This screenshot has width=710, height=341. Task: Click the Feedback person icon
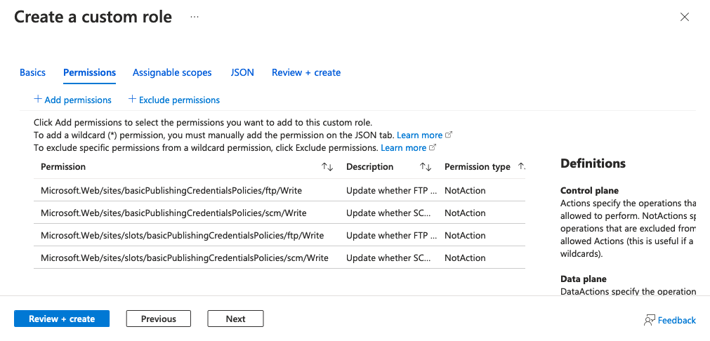650,320
